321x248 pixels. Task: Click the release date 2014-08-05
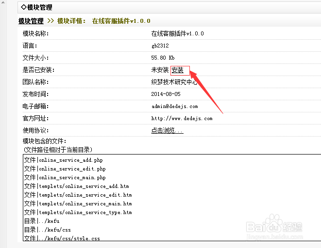(x=166, y=94)
